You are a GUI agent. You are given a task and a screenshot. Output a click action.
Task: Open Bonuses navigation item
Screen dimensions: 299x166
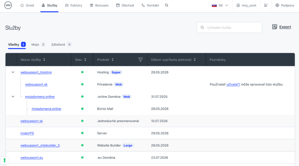tap(99, 5)
